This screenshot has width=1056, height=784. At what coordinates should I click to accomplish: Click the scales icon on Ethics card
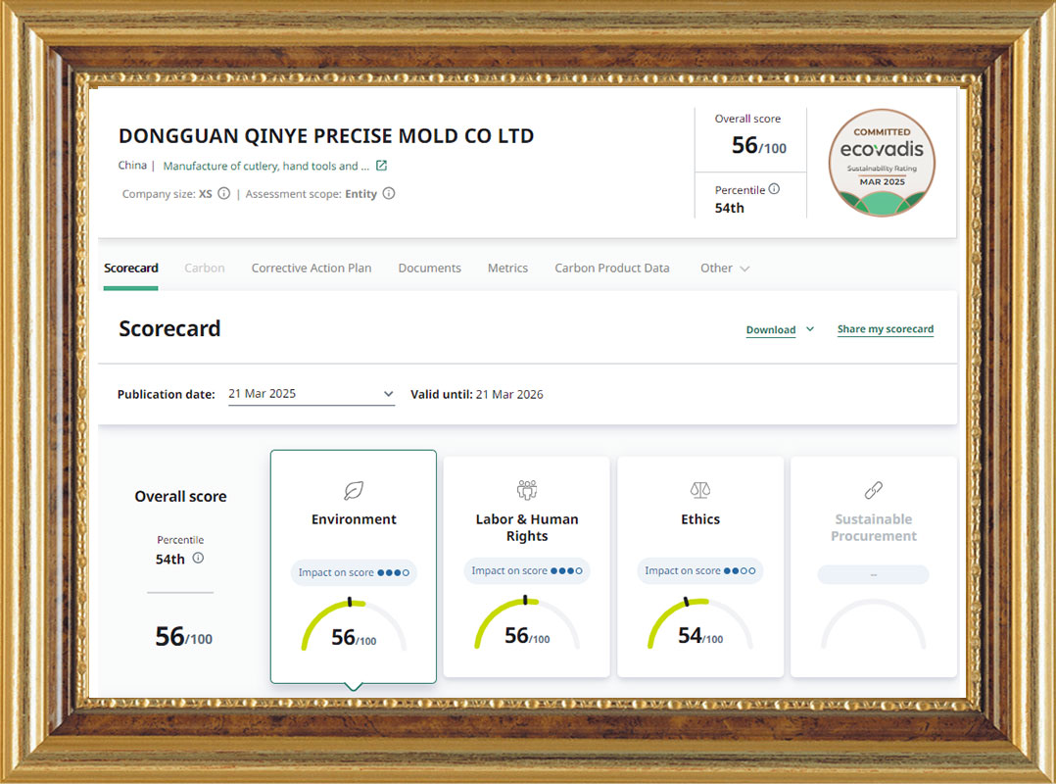pyautogui.click(x=700, y=490)
